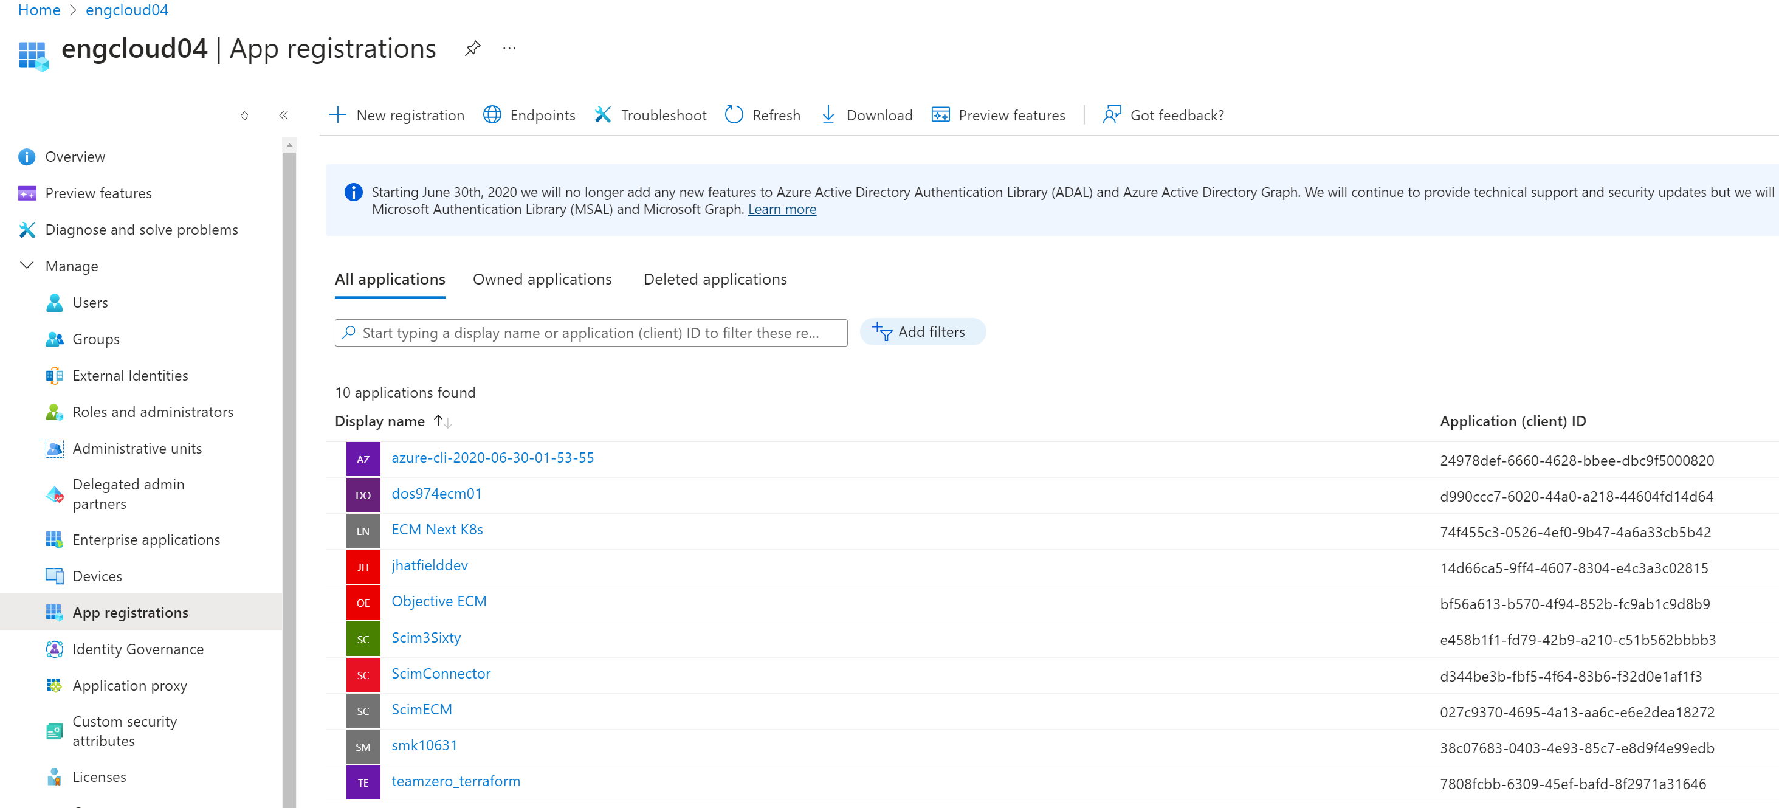Switch to Owned applications tab
This screenshot has height=808, width=1779.
pos(542,279)
